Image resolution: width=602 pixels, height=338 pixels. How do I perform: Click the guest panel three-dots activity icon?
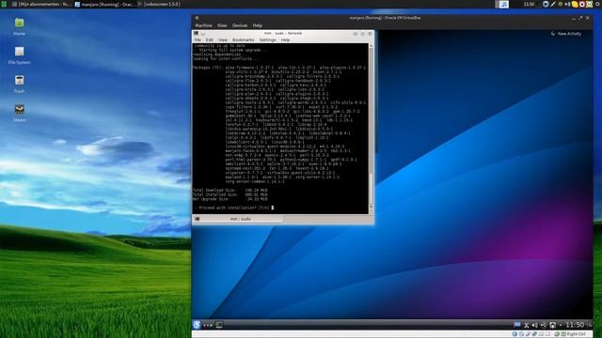click(x=208, y=325)
